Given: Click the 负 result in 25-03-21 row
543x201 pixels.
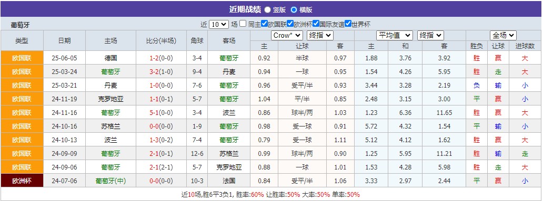Looking at the screenshot, I should tap(477, 86).
